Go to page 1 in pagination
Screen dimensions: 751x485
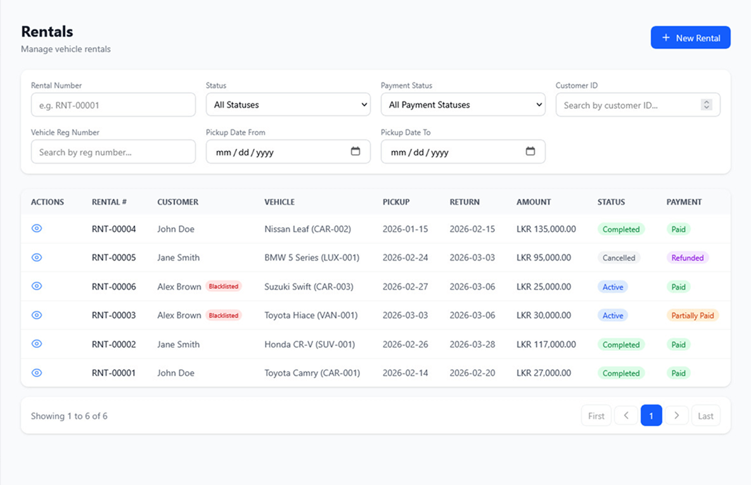pyautogui.click(x=651, y=415)
